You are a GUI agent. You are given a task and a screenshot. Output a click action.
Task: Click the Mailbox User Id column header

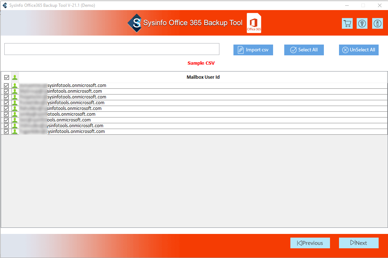pyautogui.click(x=203, y=77)
